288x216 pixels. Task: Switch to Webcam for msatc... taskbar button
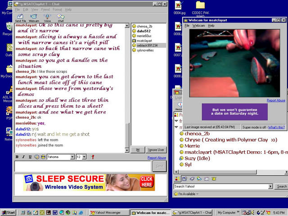(x=150, y=213)
